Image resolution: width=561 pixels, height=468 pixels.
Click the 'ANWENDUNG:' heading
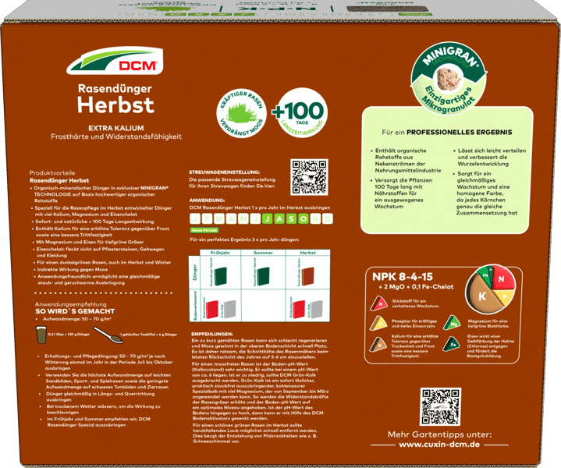[x=207, y=200]
